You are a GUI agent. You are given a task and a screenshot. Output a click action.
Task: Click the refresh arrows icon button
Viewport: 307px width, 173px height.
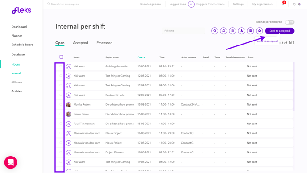tap(224, 31)
